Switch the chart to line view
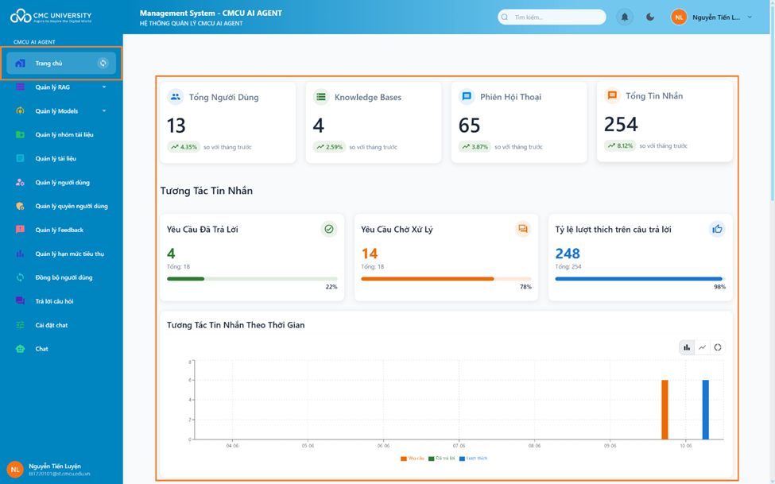 [702, 347]
